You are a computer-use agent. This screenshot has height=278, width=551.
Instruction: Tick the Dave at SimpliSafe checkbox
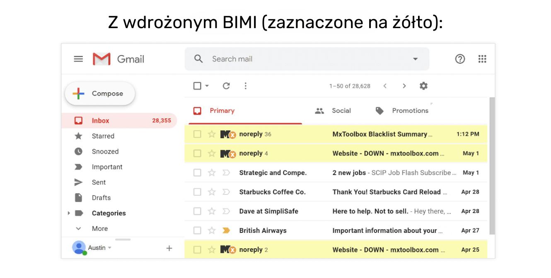click(197, 211)
